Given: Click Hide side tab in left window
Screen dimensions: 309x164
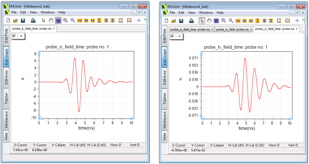Looking at the screenshot, I should click(6, 136).
